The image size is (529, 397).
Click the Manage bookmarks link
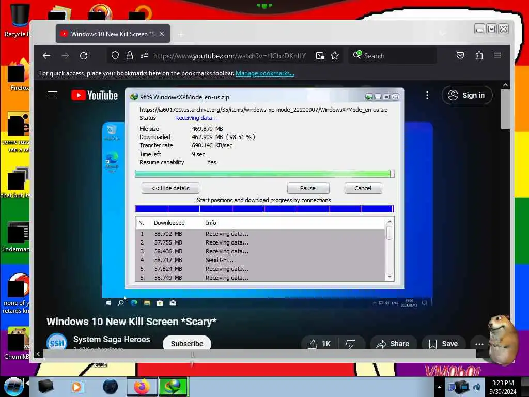[265, 73]
